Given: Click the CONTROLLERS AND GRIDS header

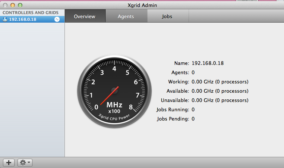Looking at the screenshot, I should point(31,13).
